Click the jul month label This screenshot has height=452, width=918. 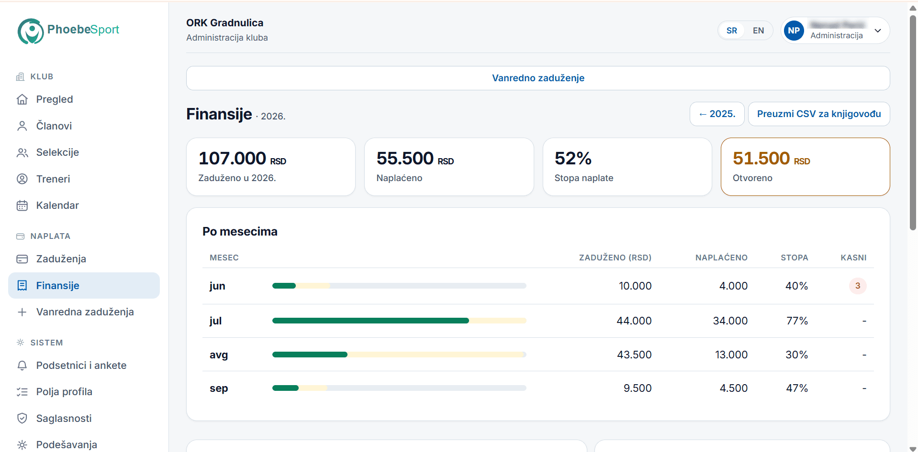[215, 321]
